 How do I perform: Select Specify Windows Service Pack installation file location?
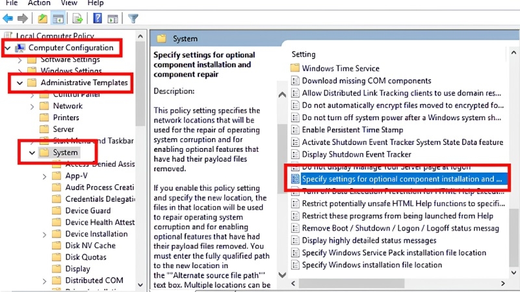point(394,252)
